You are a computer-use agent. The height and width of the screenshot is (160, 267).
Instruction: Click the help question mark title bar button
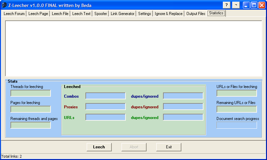pos(227,5)
